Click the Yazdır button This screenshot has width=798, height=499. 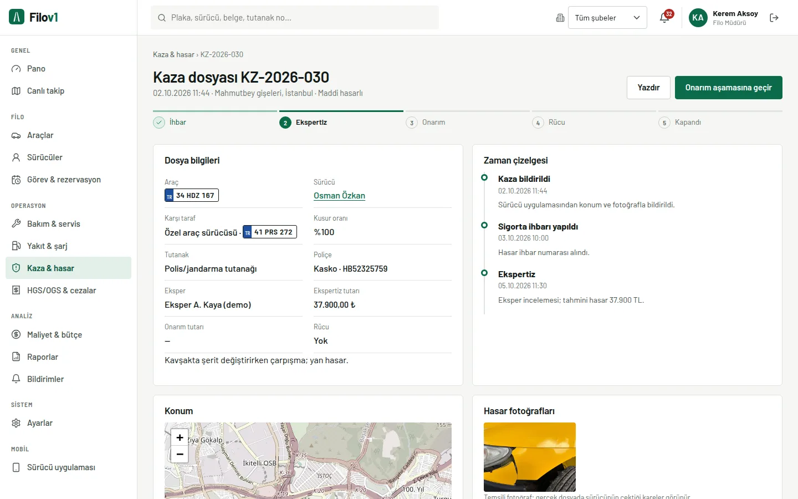click(x=648, y=88)
